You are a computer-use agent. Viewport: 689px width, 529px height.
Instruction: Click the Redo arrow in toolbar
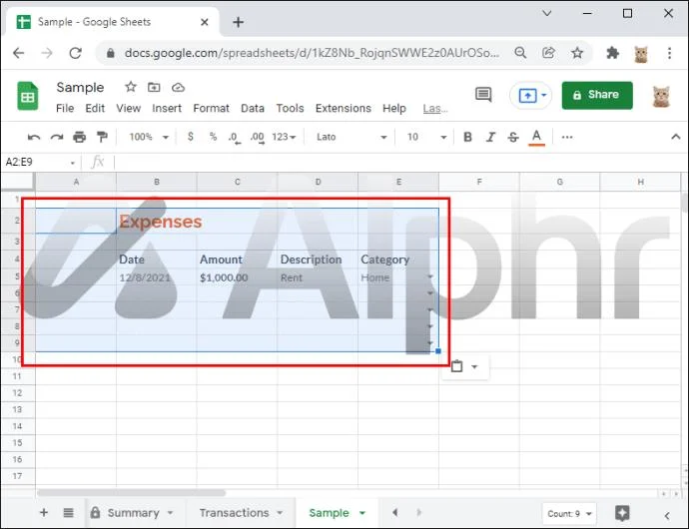57,137
